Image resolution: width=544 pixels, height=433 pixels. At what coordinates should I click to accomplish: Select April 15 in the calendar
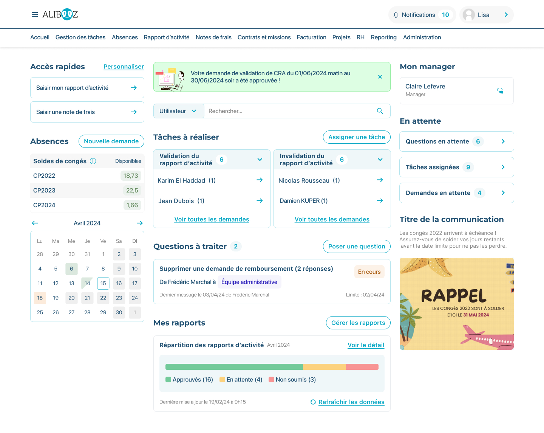tap(103, 283)
